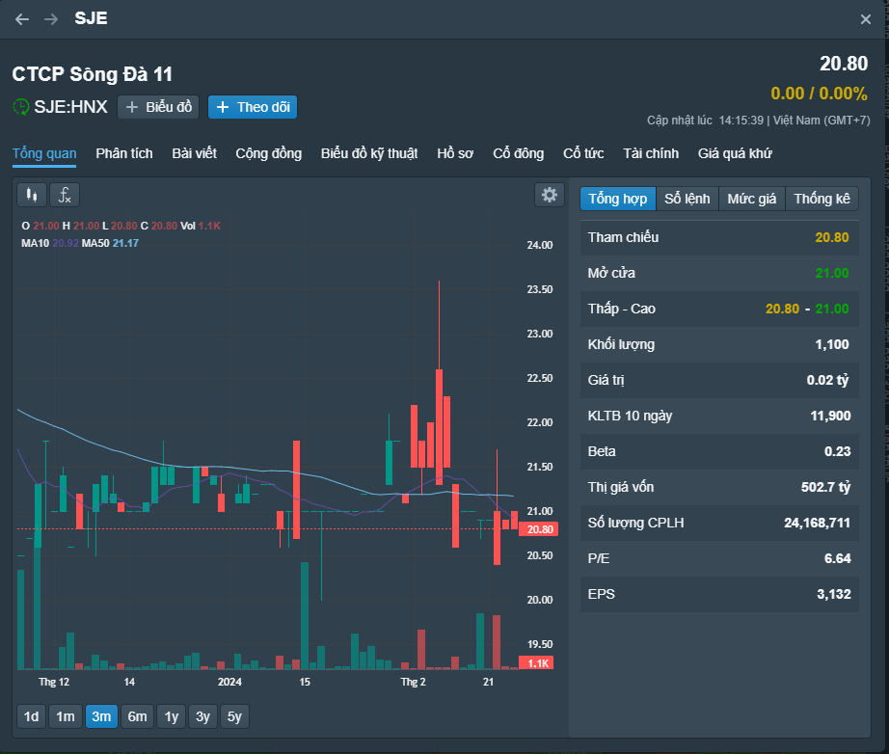Click the Beta value 0.23

[x=837, y=452]
